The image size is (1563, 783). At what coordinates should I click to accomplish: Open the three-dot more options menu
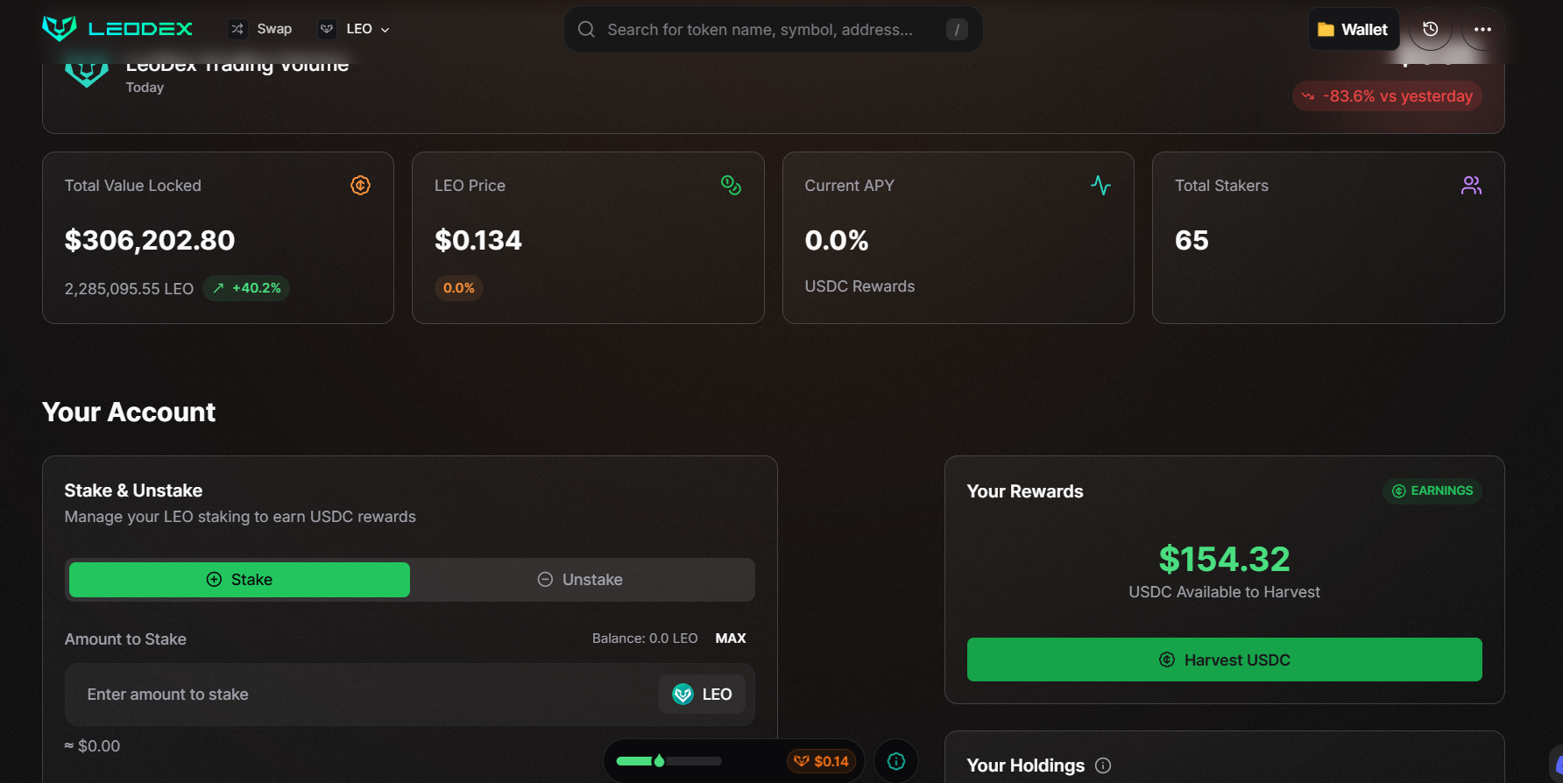pyautogui.click(x=1482, y=29)
